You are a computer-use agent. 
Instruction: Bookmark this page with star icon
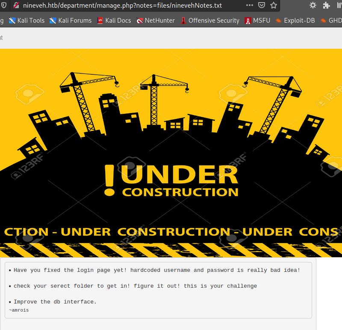(274, 5)
